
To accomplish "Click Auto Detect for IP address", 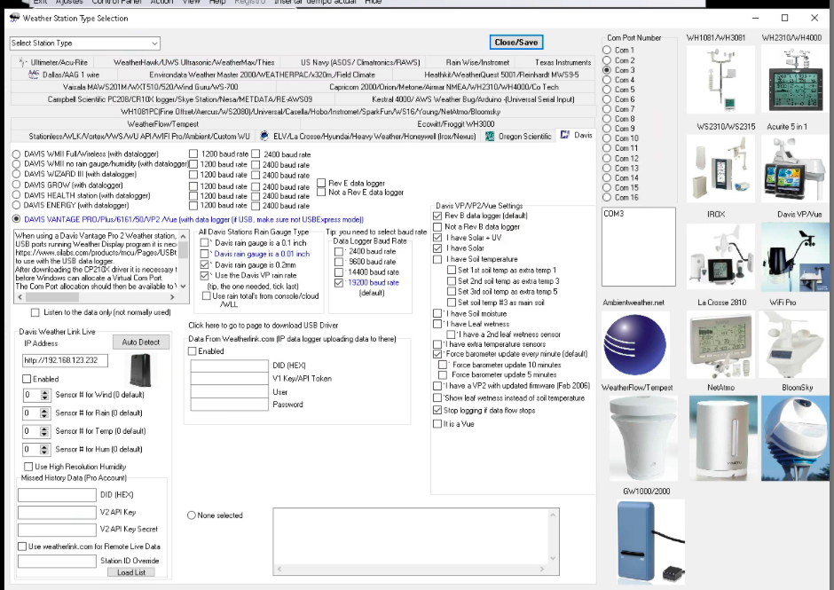I will 141,342.
